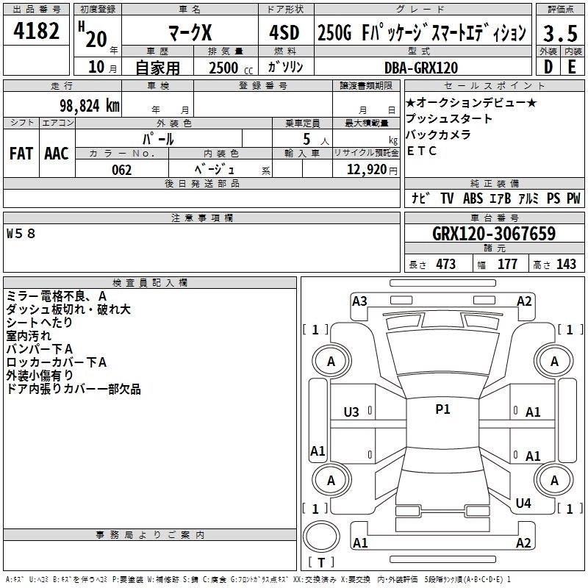Click the U3 dent marker on car diagram
The image size is (588, 588).
pyautogui.click(x=351, y=412)
